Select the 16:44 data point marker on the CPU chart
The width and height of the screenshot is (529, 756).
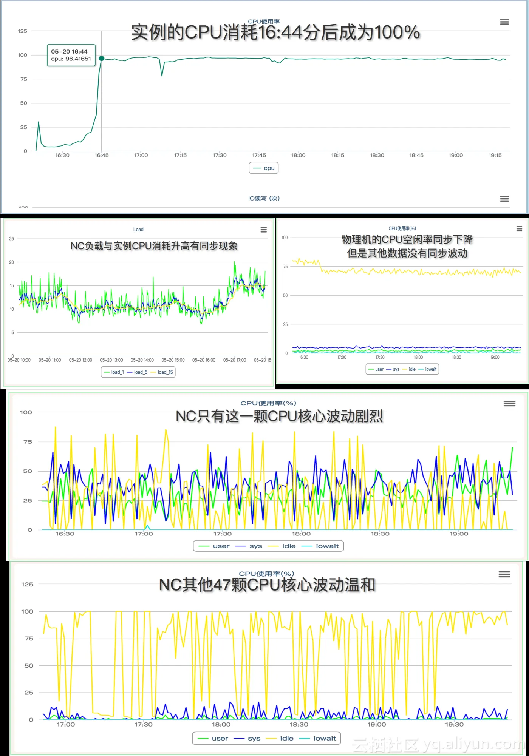(102, 59)
